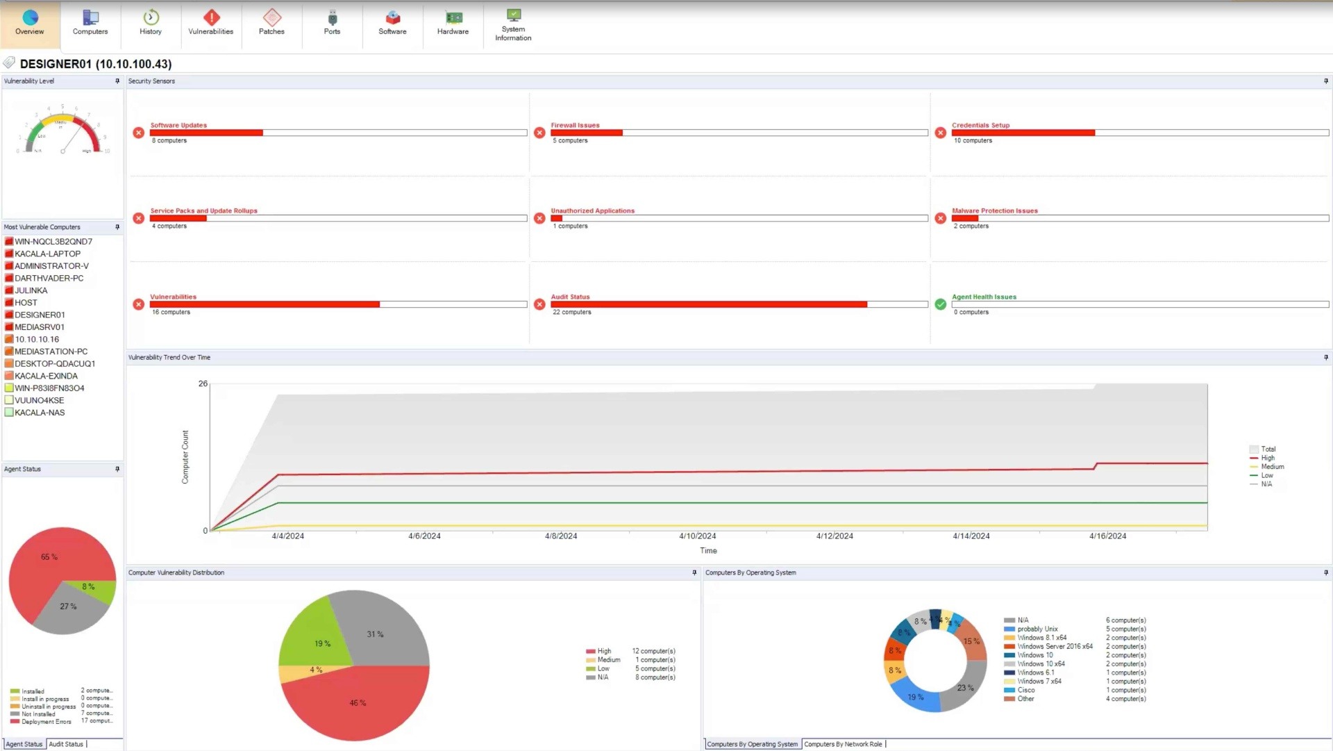
Task: Open the History view
Action: [x=150, y=23]
